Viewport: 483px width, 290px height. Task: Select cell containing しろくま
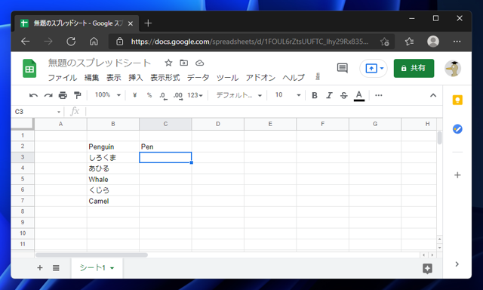click(x=113, y=158)
